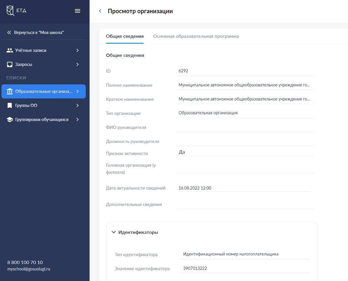The width and height of the screenshot is (348, 281).
Task: Click the Образовательные организации building icon
Action: click(x=9, y=91)
